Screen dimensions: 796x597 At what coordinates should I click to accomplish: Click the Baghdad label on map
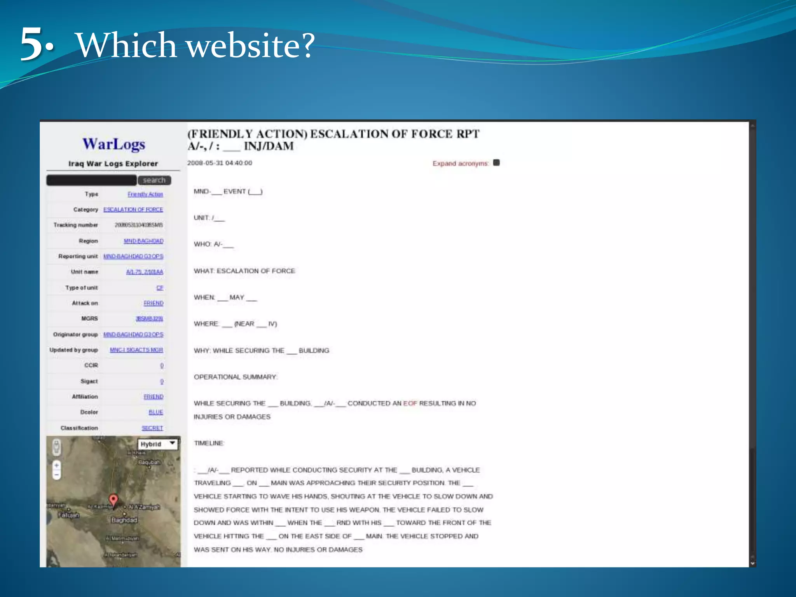[x=124, y=520]
